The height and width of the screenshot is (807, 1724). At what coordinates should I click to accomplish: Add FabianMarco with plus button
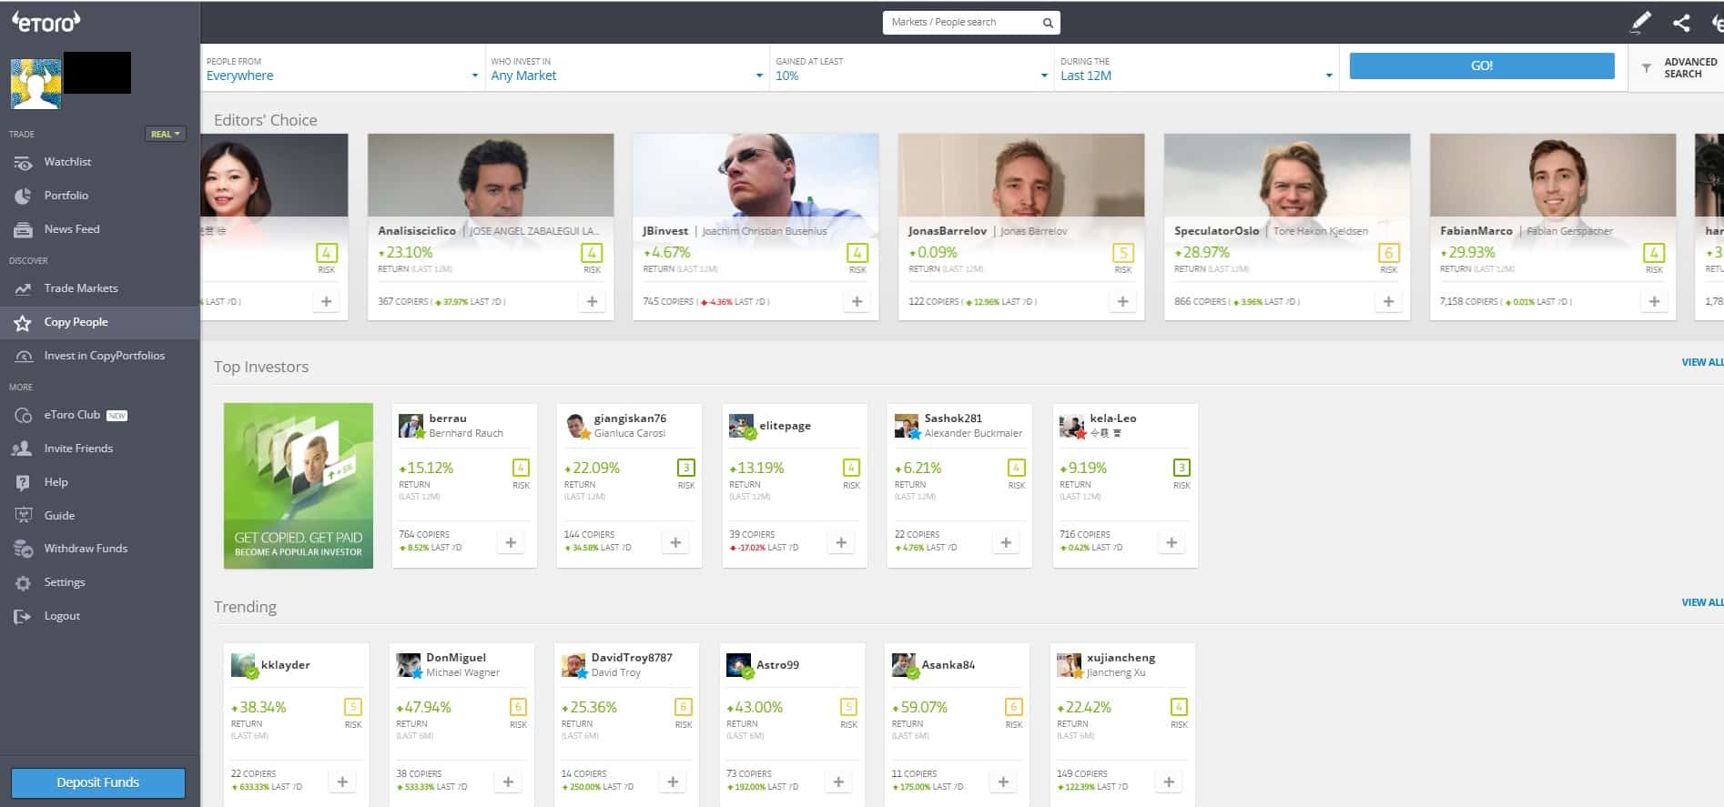point(1654,301)
